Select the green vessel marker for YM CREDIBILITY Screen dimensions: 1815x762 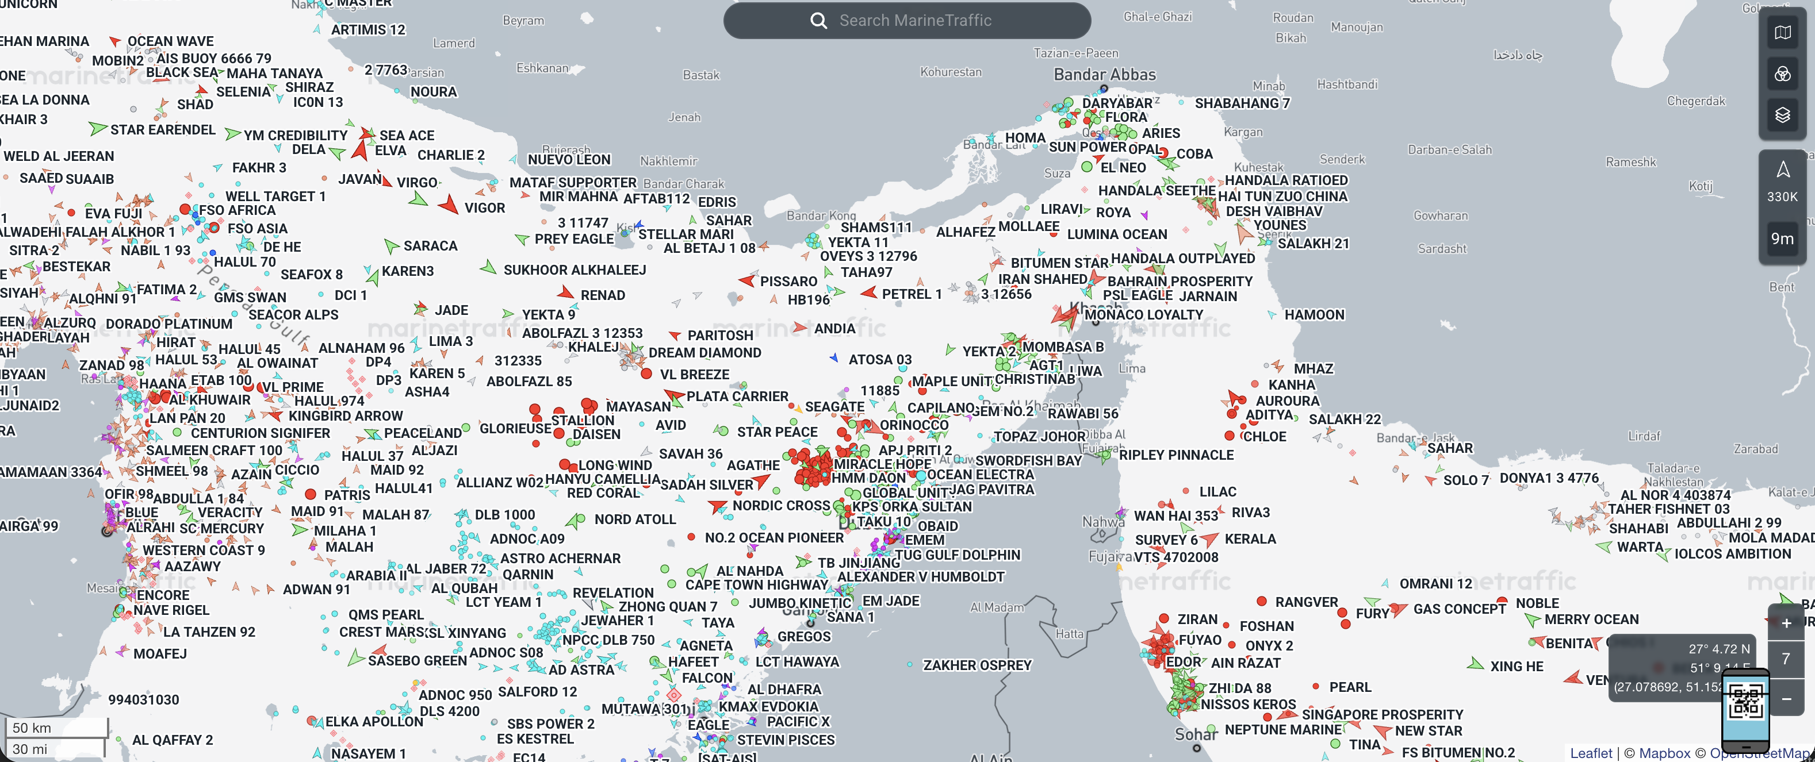point(232,134)
